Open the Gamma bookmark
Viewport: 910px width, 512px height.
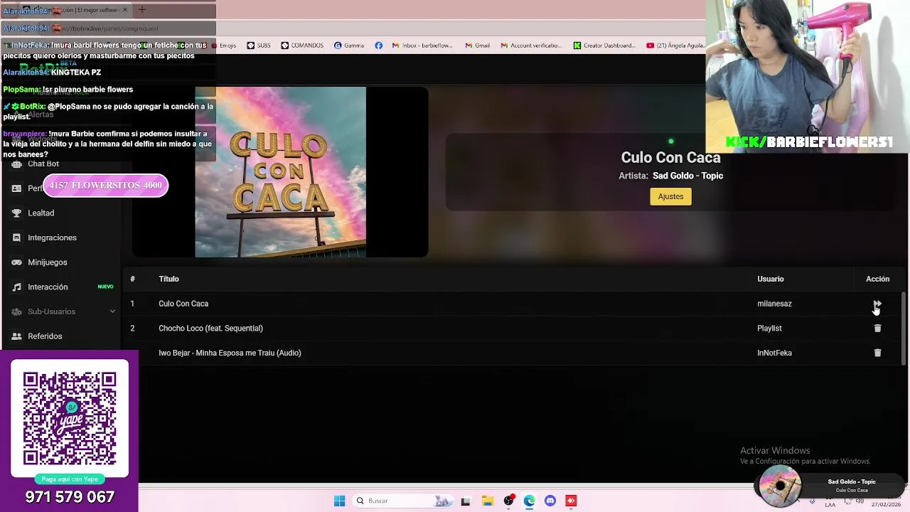[348, 46]
